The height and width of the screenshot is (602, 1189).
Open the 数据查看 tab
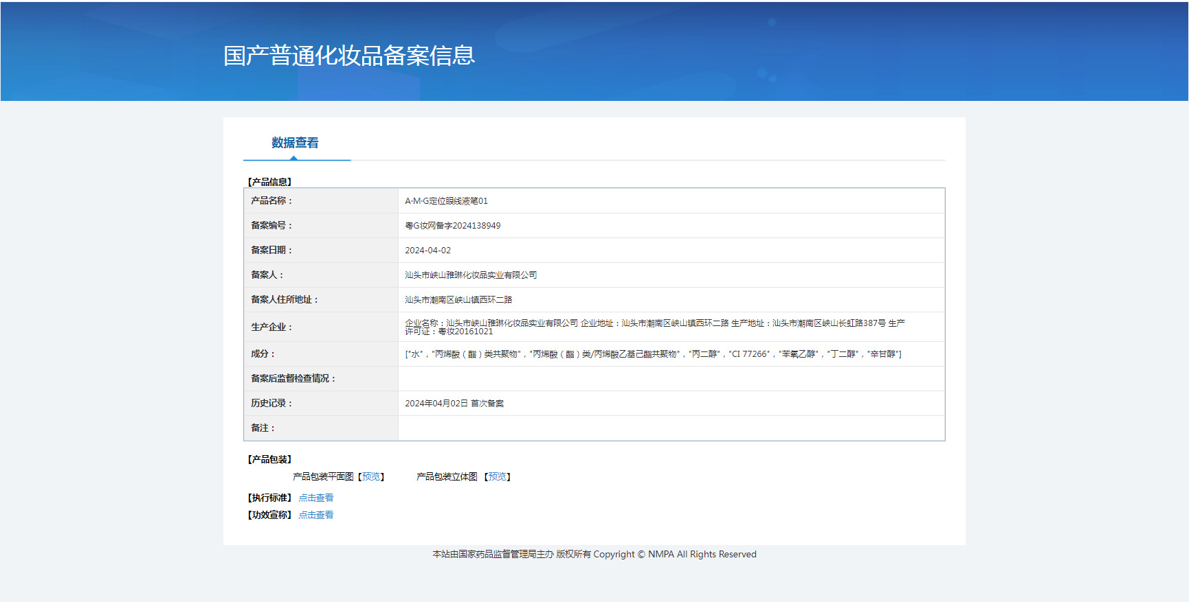click(295, 143)
